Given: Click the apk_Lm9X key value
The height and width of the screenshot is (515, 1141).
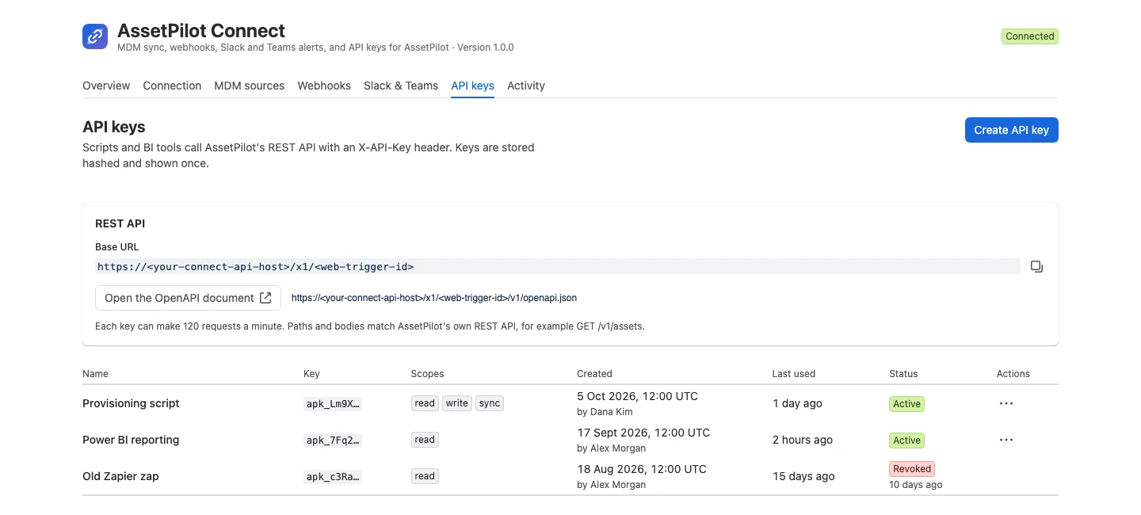Looking at the screenshot, I should [x=333, y=403].
